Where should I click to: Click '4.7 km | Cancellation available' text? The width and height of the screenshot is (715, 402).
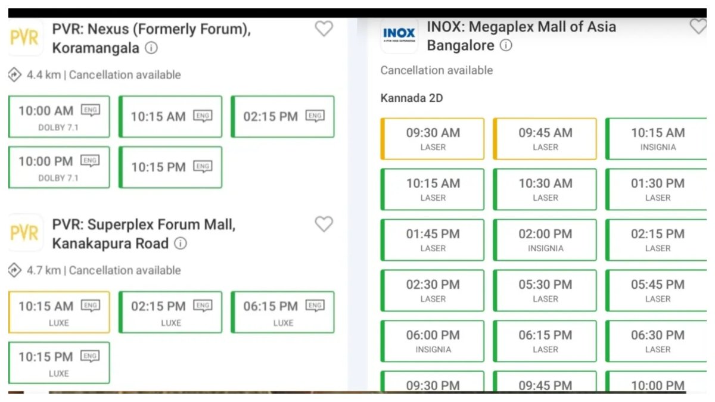click(104, 270)
